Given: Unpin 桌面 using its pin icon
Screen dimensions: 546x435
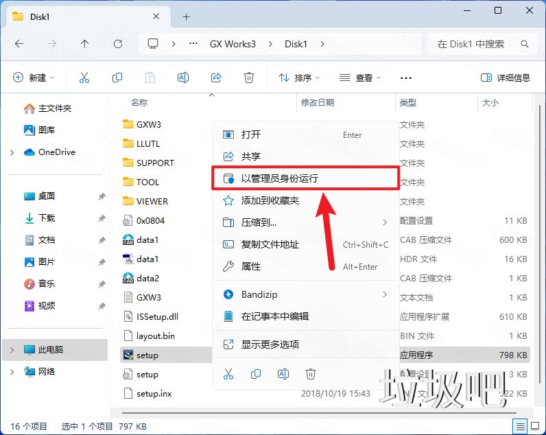Looking at the screenshot, I should [x=102, y=196].
